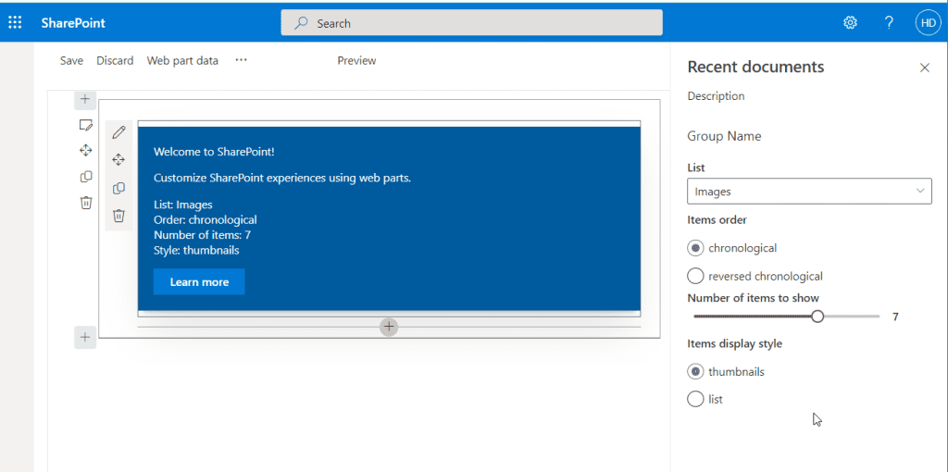The height and width of the screenshot is (472, 948).
Task: Click Discard in the toolbar
Action: coord(115,60)
